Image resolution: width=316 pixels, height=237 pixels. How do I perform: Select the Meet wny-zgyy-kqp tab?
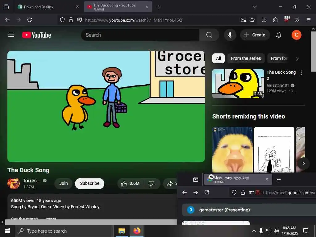(x=238, y=179)
